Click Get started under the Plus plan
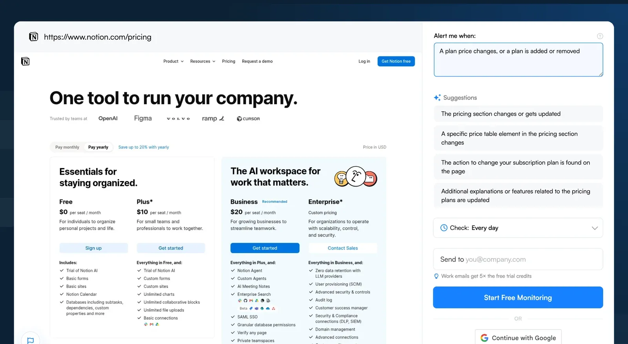 pos(171,248)
